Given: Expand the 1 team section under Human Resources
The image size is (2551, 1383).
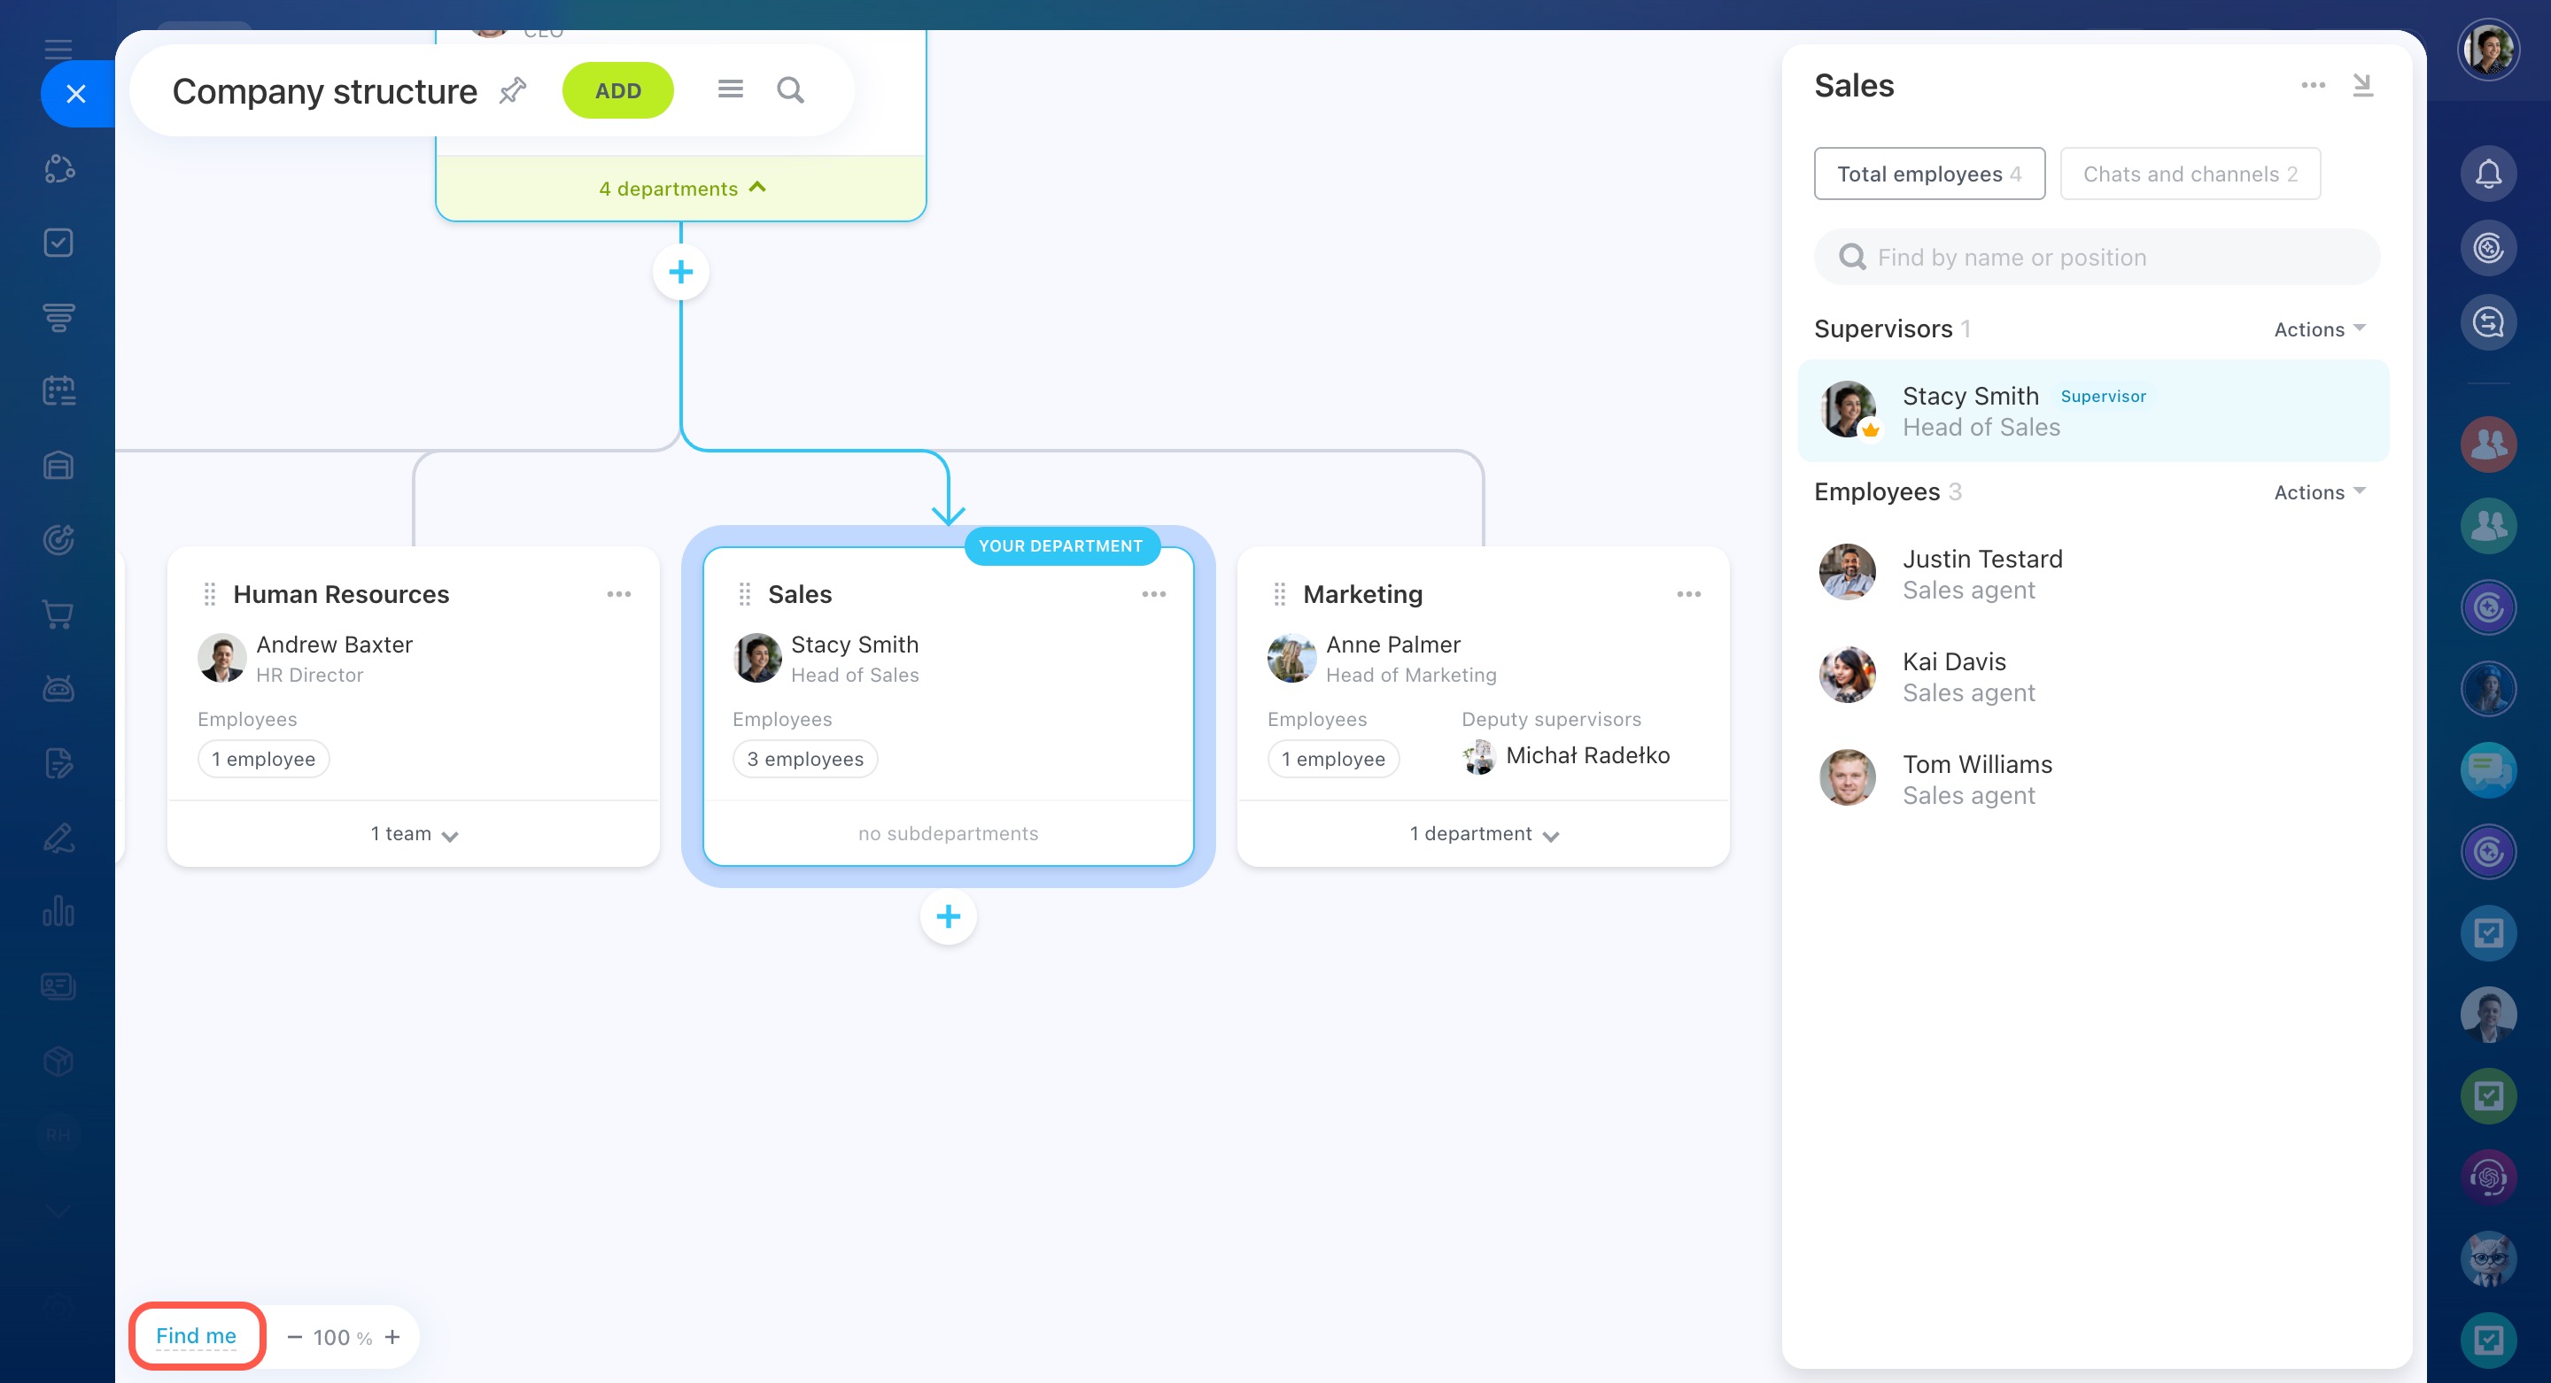Looking at the screenshot, I should coord(414,835).
